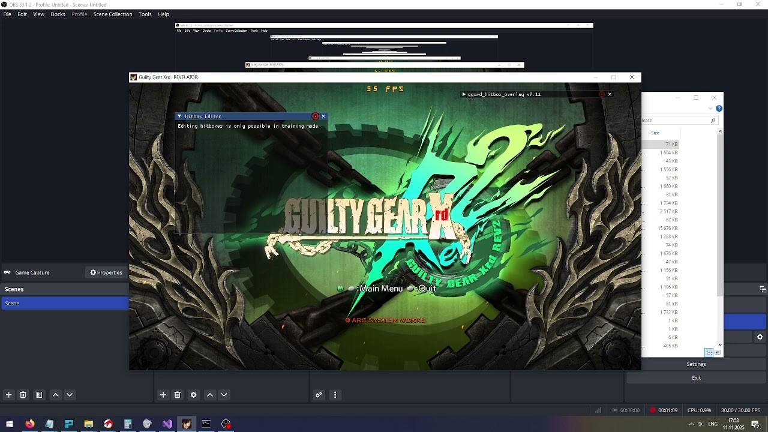The image size is (768, 432).
Task: Click search magnifier in File Explorer
Action: 713,121
